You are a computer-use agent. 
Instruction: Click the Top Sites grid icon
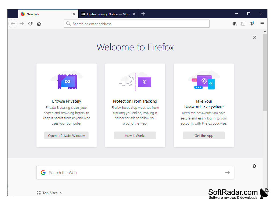(x=39, y=193)
